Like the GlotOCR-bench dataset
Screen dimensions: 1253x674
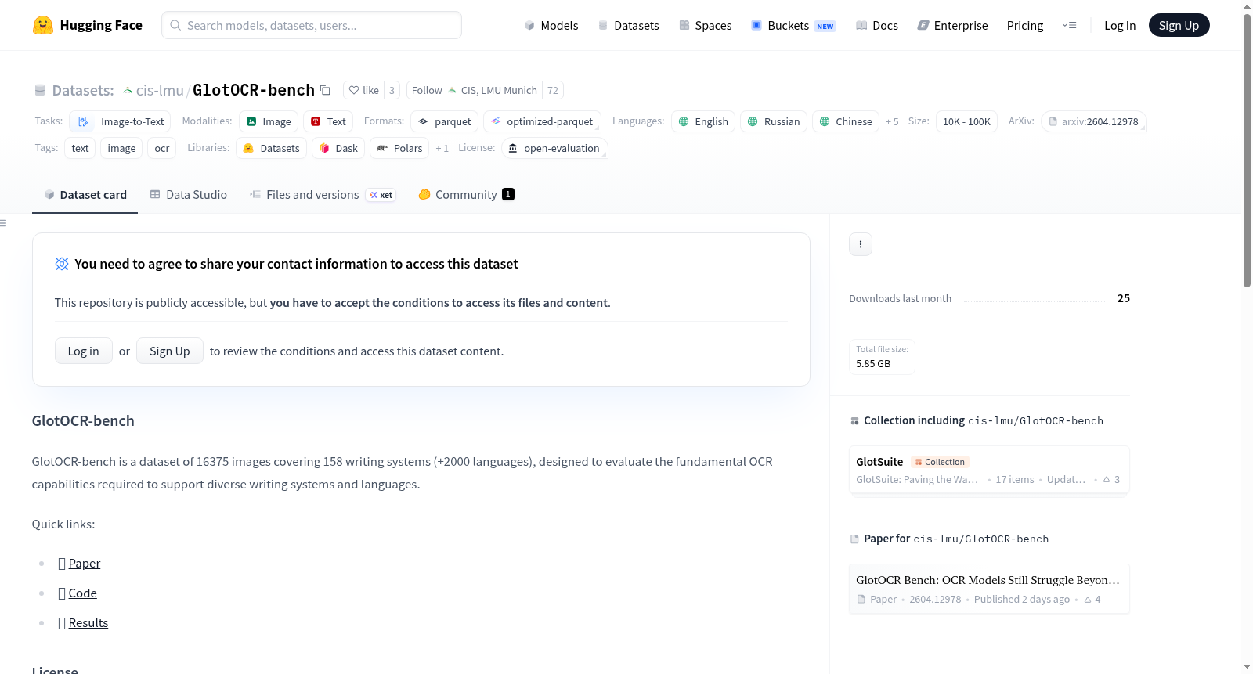364,90
